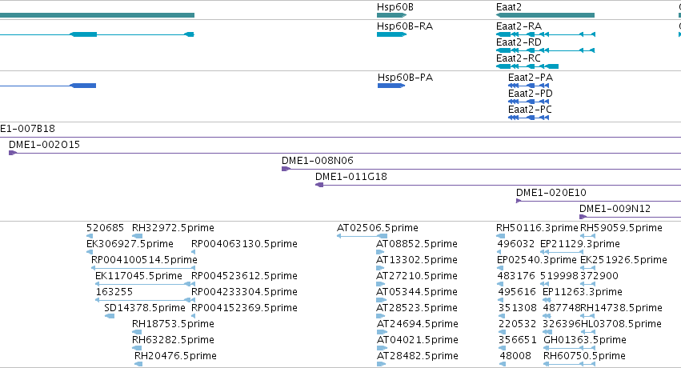Select the RH32972.5prime EST glyph
This screenshot has width=681, height=368.
(138, 236)
